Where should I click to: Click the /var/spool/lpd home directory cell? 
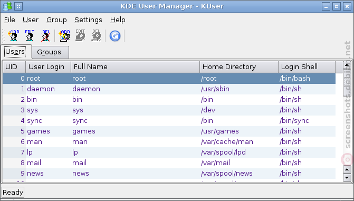[x=223, y=152]
